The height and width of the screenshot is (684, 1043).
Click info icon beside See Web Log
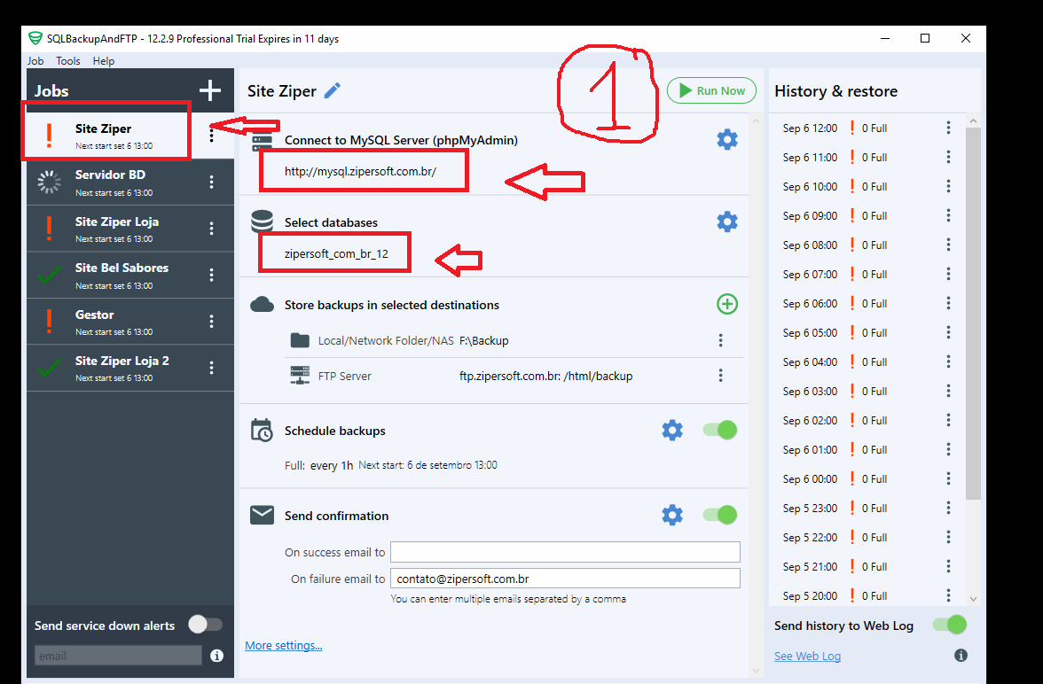point(961,656)
